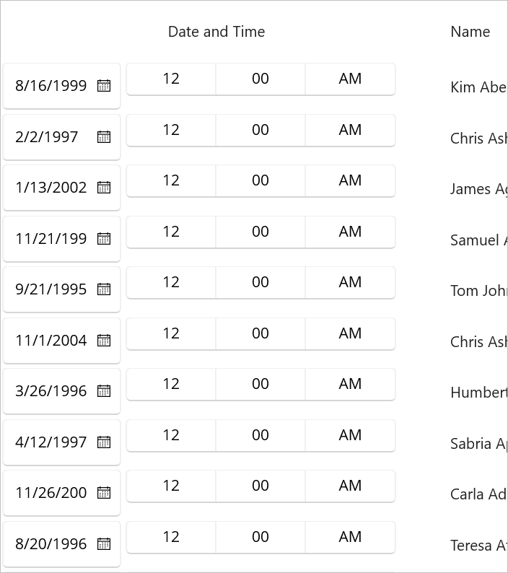Viewport: 508px width, 573px height.
Task: Open hour selector in Kim Abe row
Action: pos(171,79)
